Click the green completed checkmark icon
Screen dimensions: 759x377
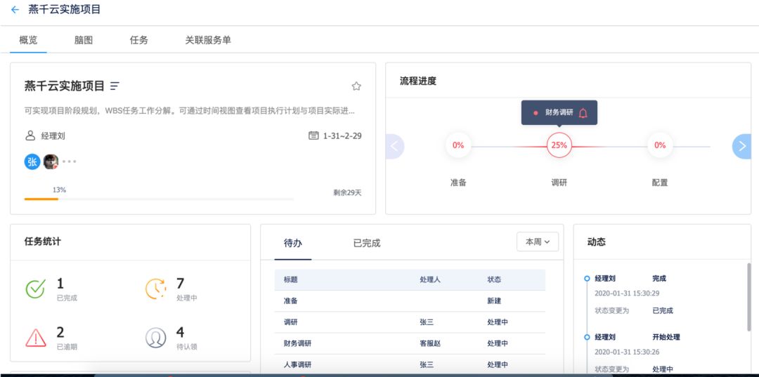click(35, 289)
